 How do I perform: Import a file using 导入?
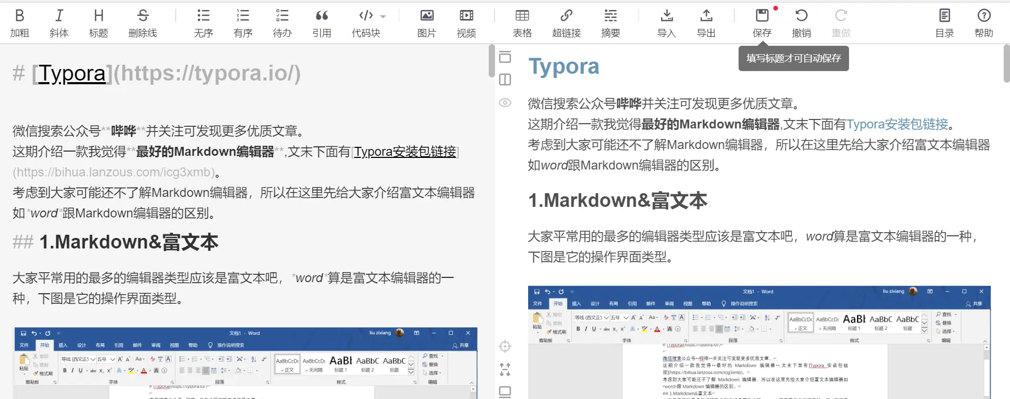[666, 23]
